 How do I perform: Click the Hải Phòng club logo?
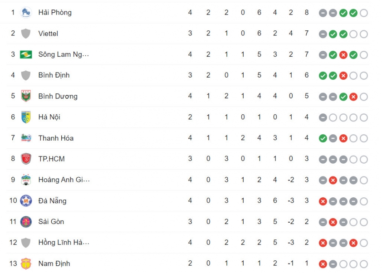(x=26, y=12)
